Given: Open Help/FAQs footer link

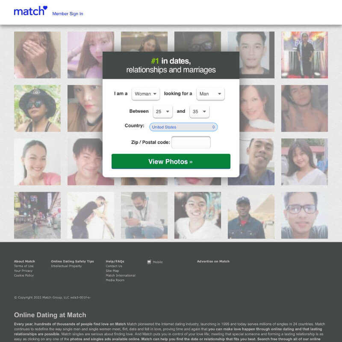Looking at the screenshot, I should click(115, 261).
